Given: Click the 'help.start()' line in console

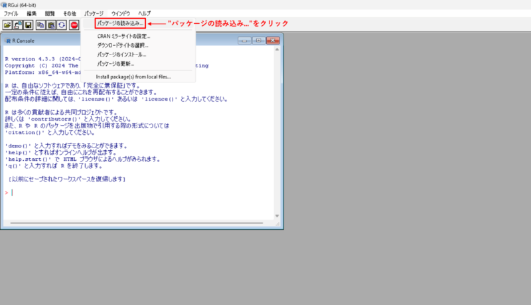Looking at the screenshot, I should click(x=82, y=159).
